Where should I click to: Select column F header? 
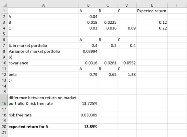point(177,5)
